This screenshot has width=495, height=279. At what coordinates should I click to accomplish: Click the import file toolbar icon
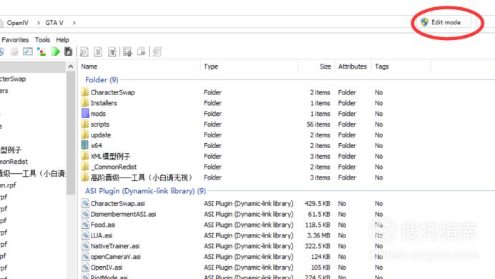coord(127,52)
